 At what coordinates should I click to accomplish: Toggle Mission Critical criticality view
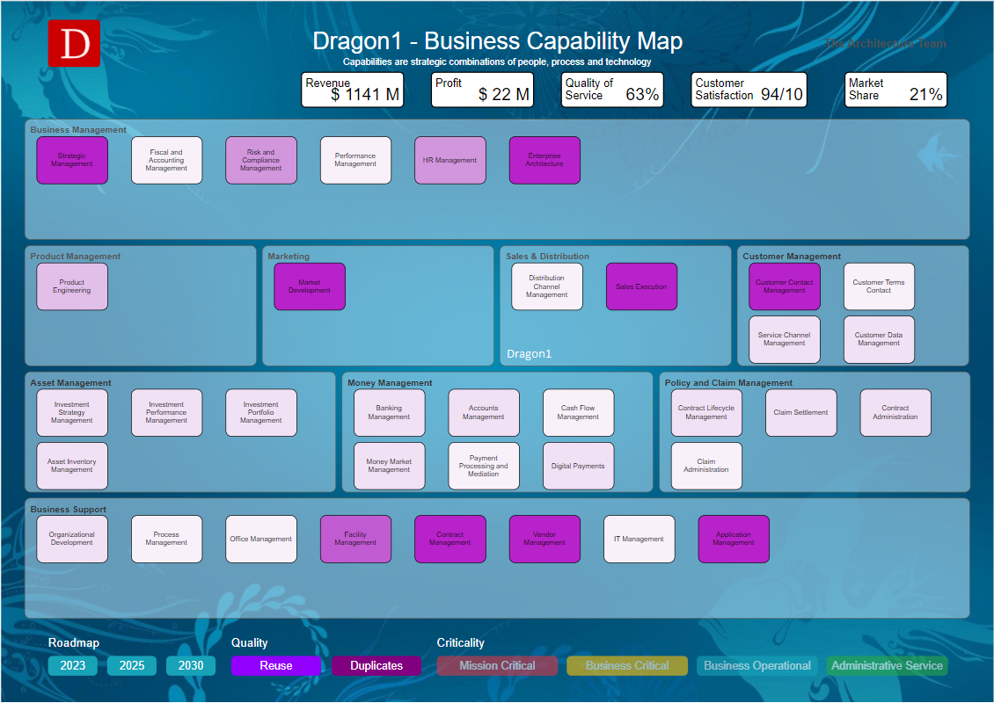(497, 665)
